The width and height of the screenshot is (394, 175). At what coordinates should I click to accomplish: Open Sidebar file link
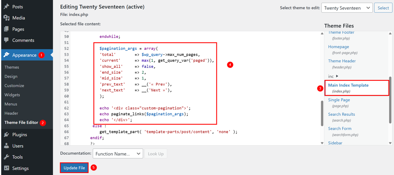(x=335, y=143)
